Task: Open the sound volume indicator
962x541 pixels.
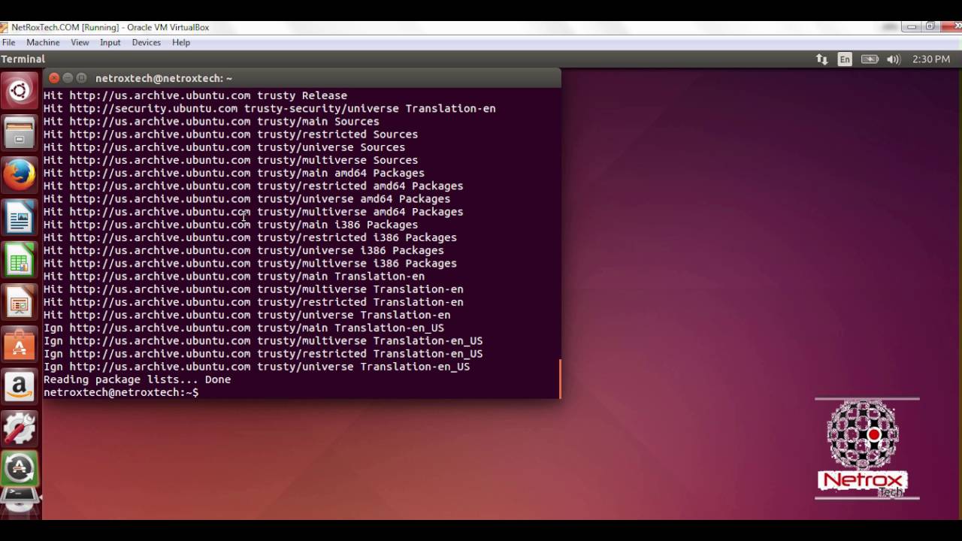Action: pos(894,59)
